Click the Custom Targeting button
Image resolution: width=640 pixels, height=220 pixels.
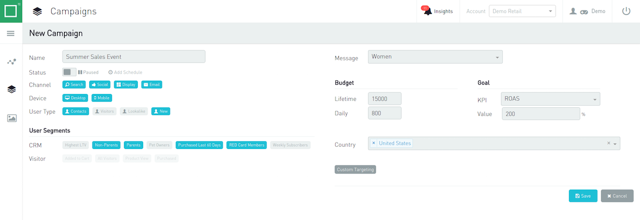(x=355, y=169)
